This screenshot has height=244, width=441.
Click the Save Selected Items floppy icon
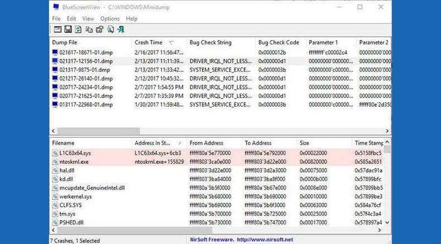(68, 30)
